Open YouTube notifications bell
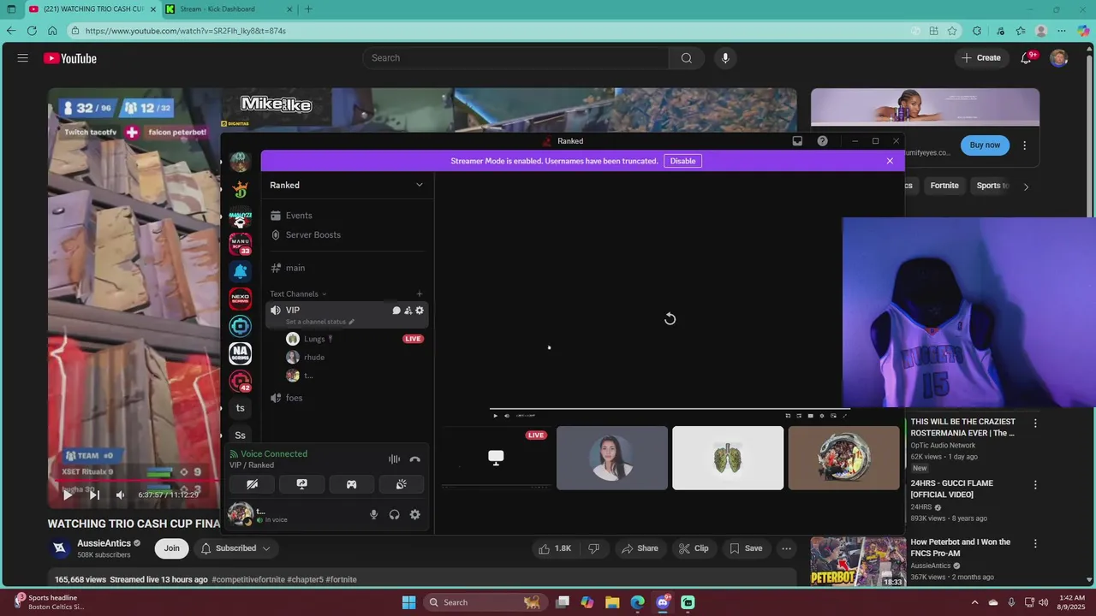 tap(1027, 58)
